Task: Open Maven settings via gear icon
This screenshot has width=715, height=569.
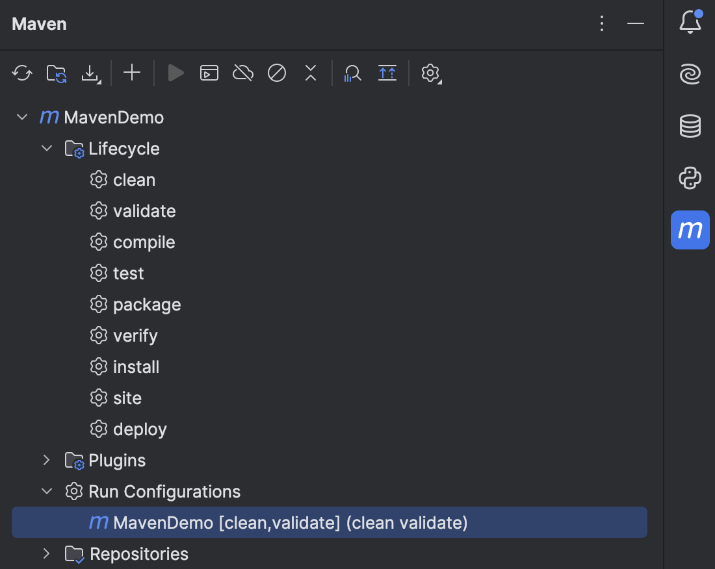Action: click(x=430, y=73)
